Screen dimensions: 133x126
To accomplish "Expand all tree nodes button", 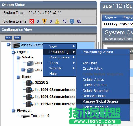I will [17, 38].
